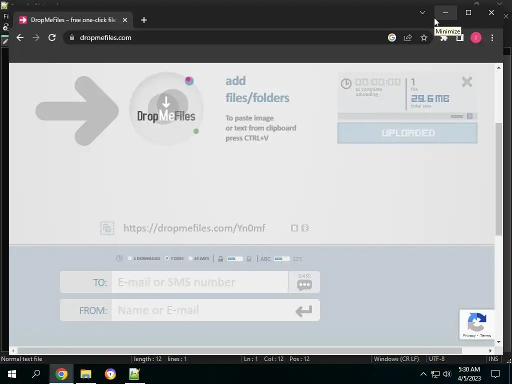The image size is (512, 384).
Task: Open File Explorer from taskbar
Action: (x=85, y=374)
